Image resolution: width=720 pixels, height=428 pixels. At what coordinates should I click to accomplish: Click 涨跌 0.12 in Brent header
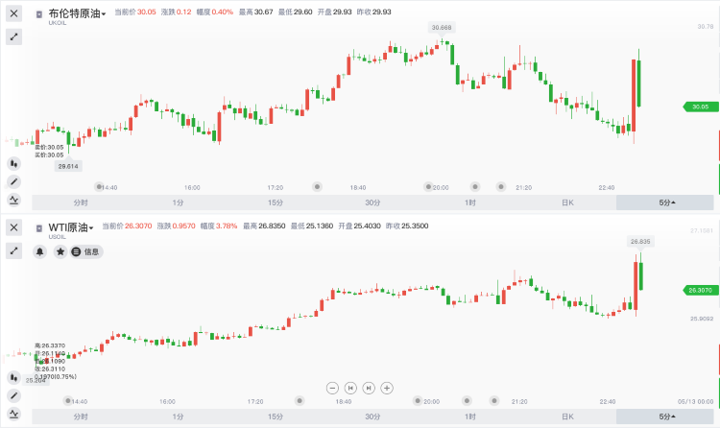pos(176,12)
